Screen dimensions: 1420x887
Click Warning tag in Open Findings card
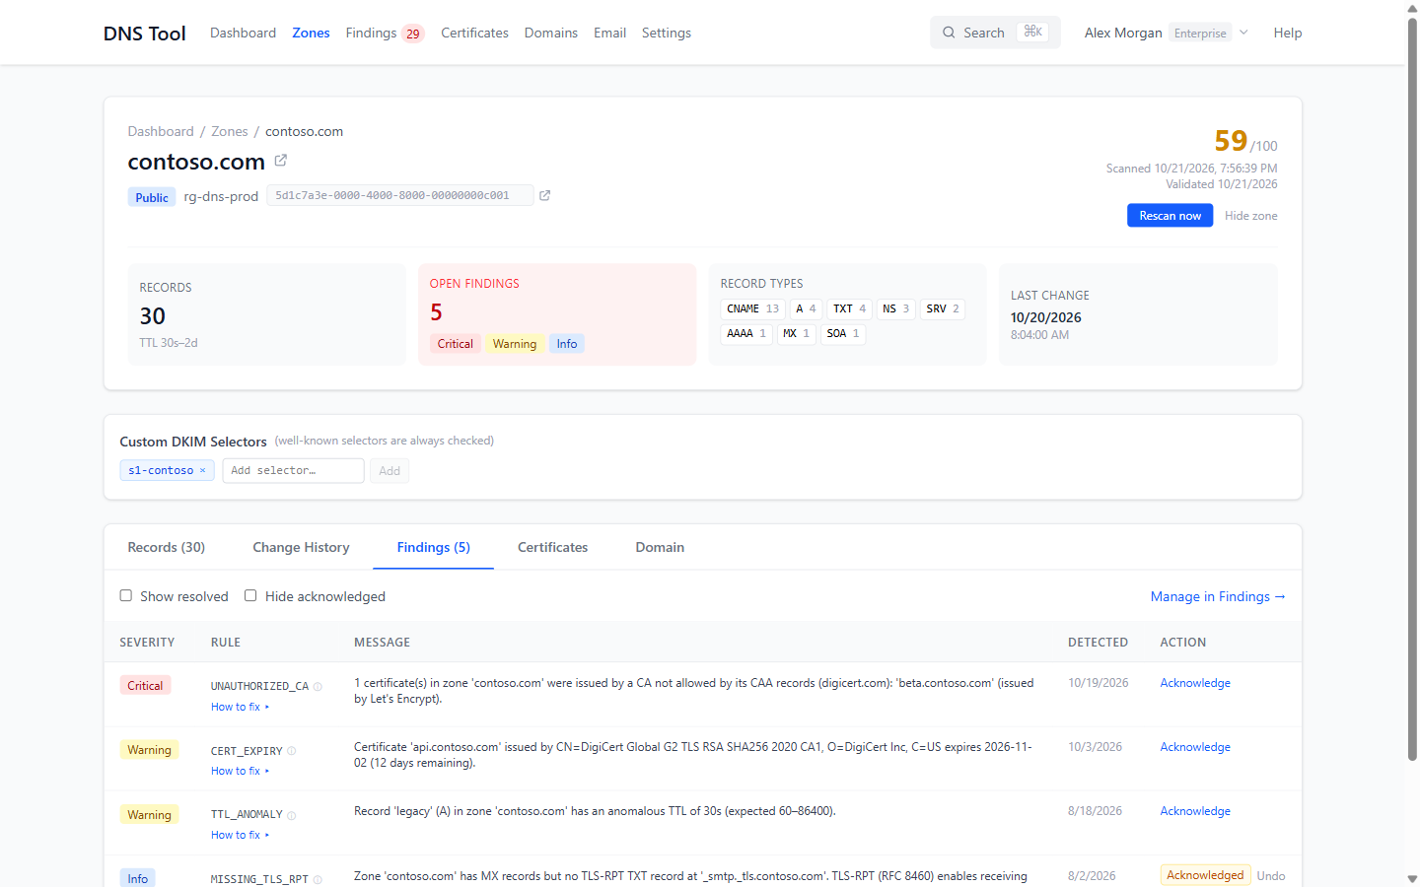tap(515, 344)
